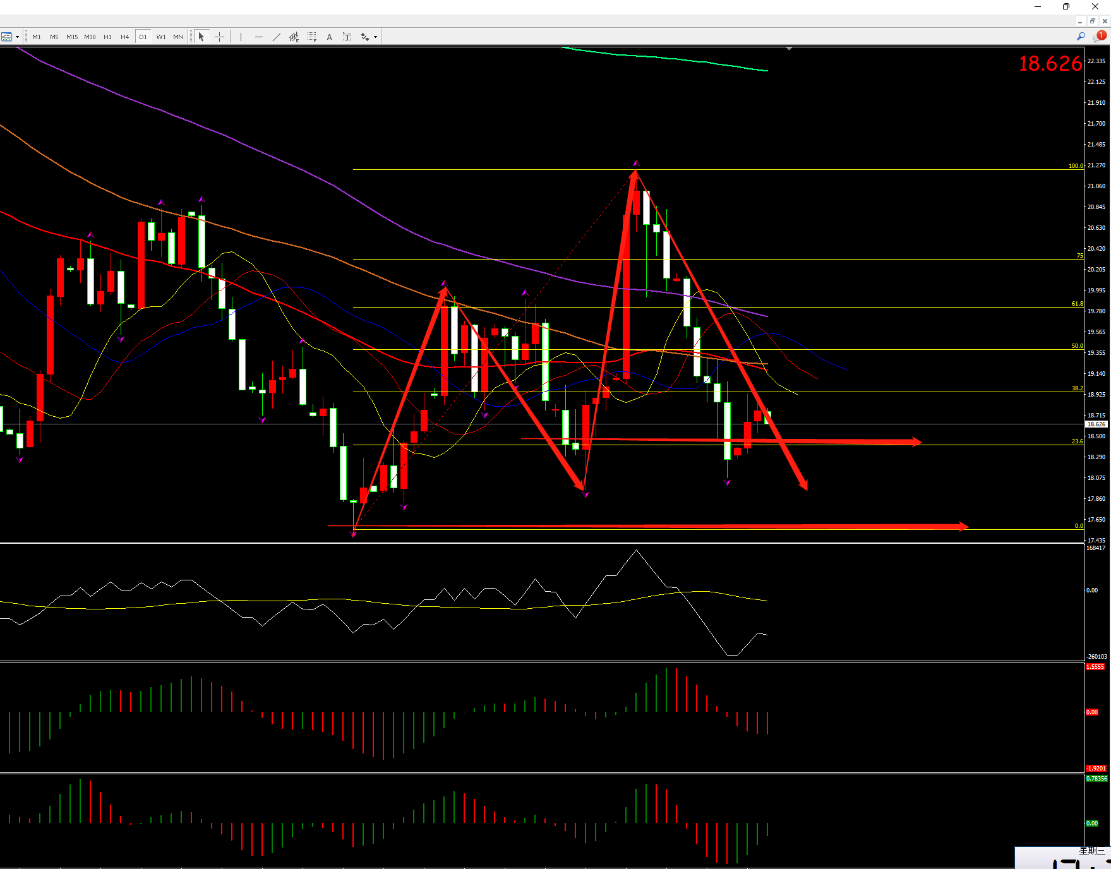Restore the inner chart window
Screen dimensions: 1111x869
pos(1092,21)
